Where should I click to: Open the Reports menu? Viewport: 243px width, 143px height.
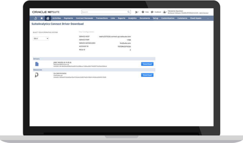tap(122, 18)
